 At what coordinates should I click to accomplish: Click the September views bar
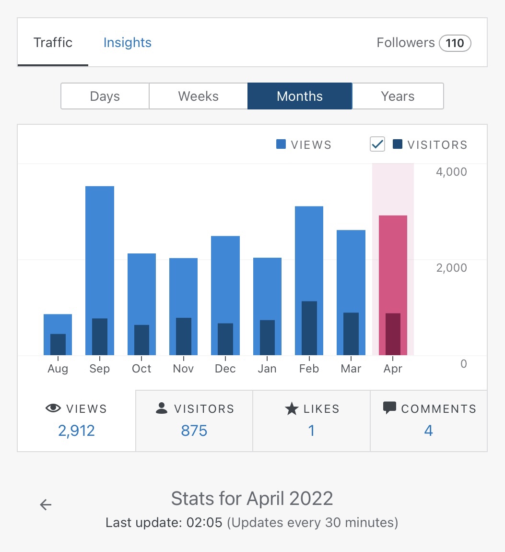click(x=100, y=250)
